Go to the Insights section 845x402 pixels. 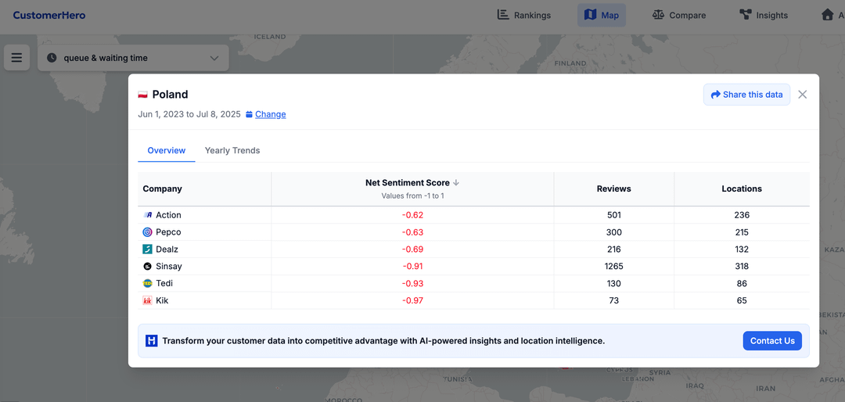pyautogui.click(x=763, y=15)
